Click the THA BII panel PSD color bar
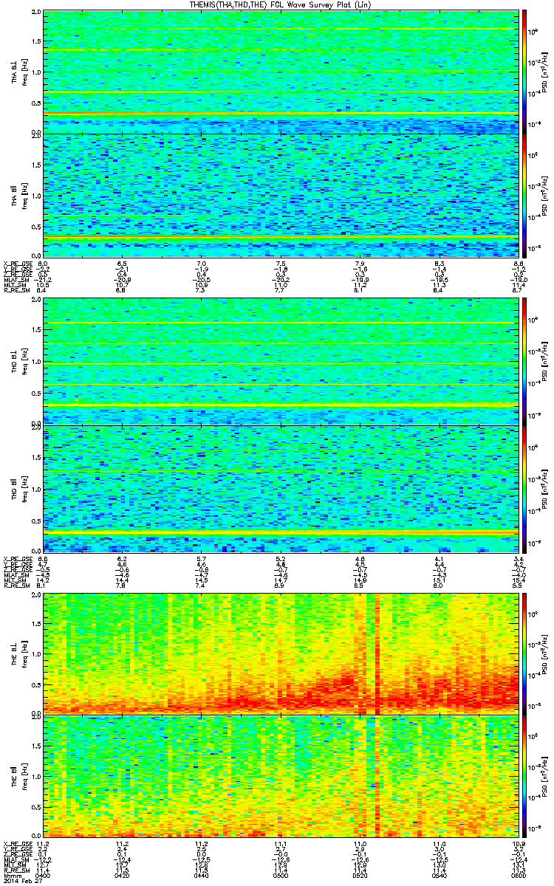This screenshot has width=554, height=886. [524, 195]
